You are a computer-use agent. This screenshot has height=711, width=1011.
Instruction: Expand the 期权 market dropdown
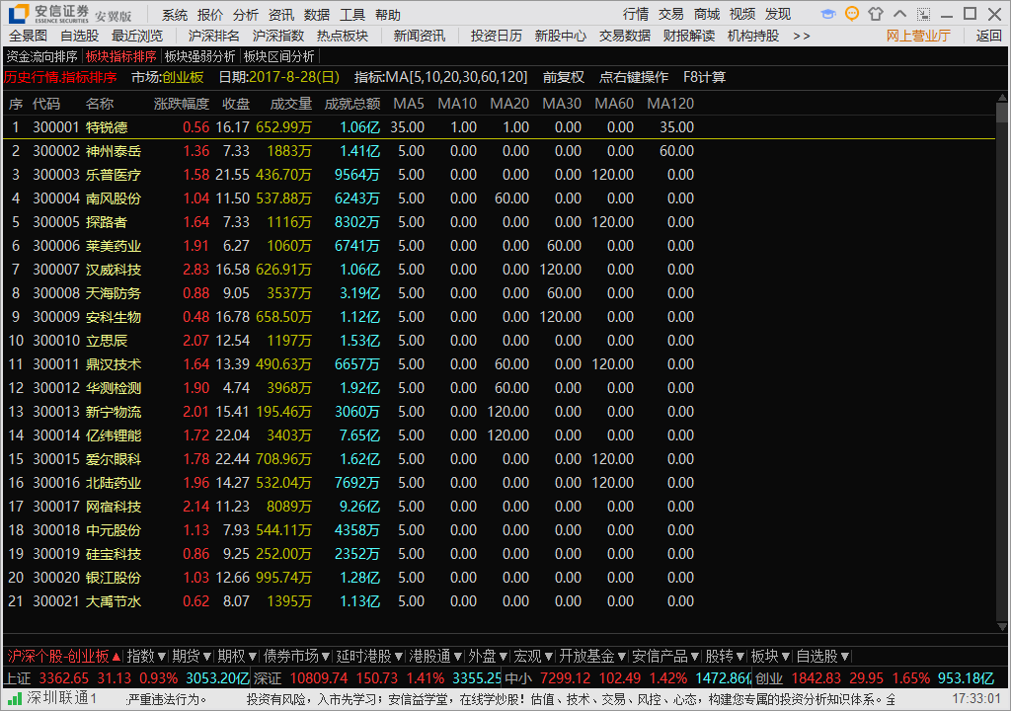(x=237, y=656)
